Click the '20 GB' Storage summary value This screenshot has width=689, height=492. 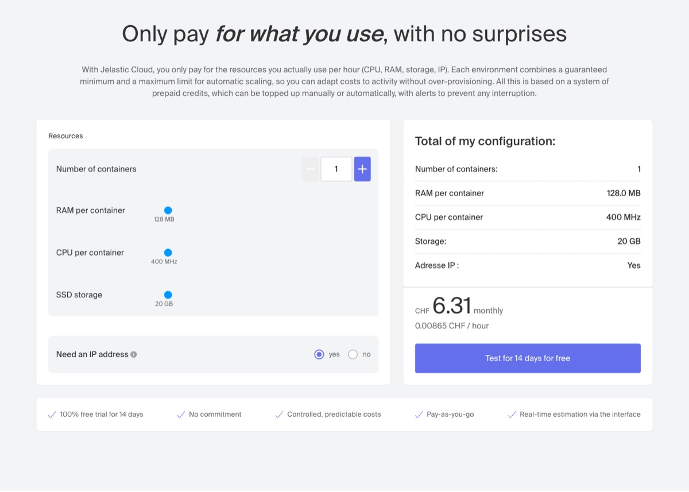pyautogui.click(x=629, y=241)
